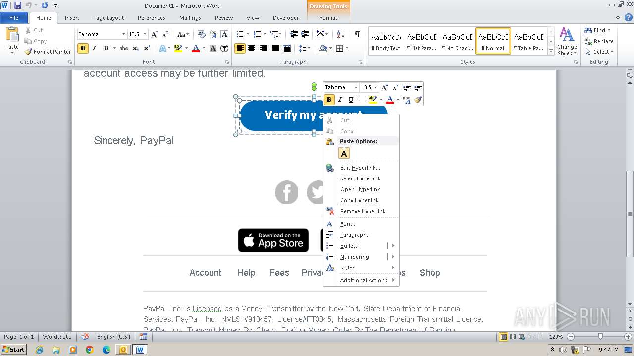
Task: Toggle Italic in the ribbon Font group
Action: click(95, 48)
